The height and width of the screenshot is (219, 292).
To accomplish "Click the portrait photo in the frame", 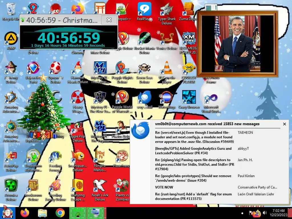I will [x=238, y=44].
